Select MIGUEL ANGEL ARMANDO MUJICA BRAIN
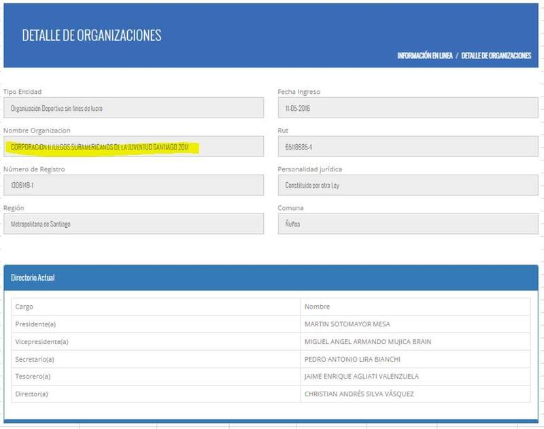 point(368,342)
